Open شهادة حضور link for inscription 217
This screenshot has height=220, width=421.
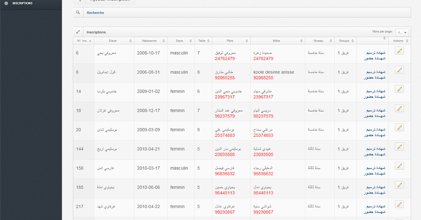[x=375, y=212]
